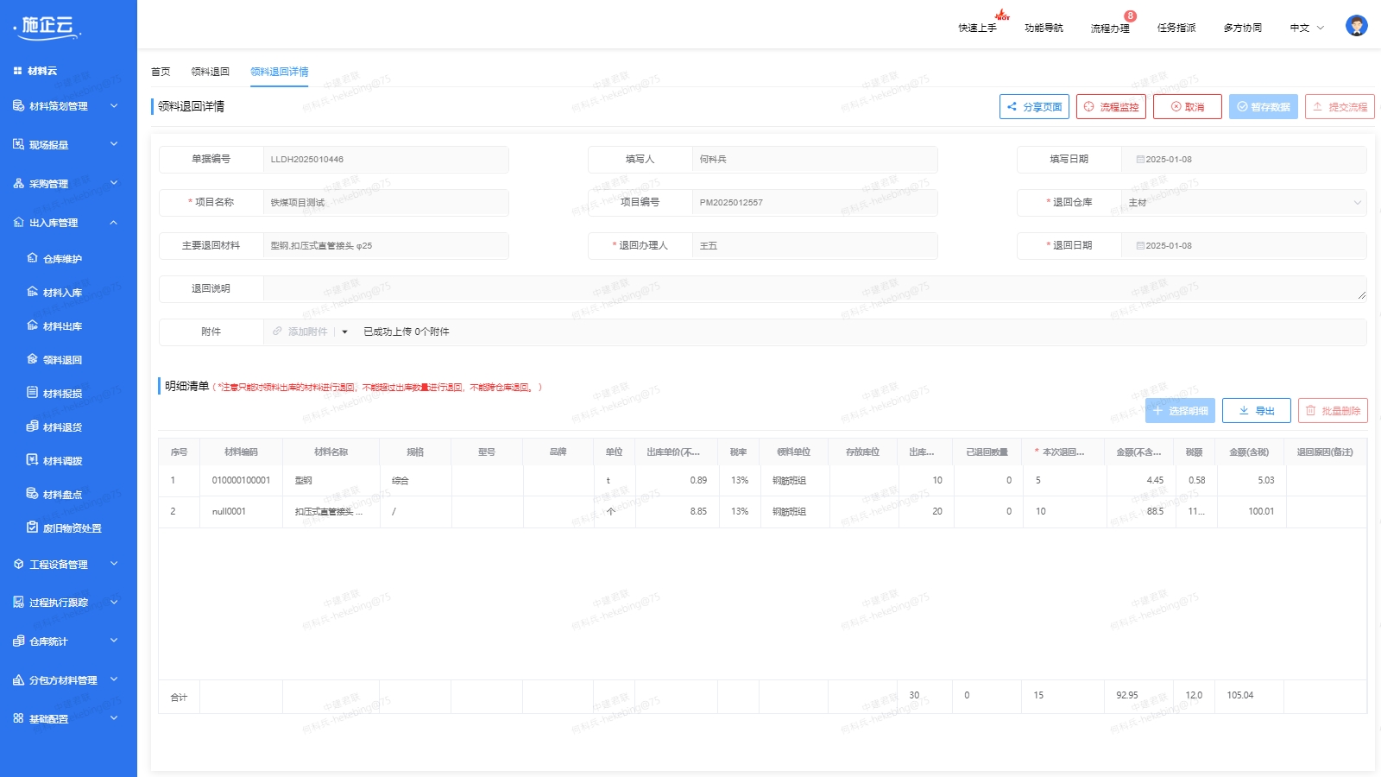Open 中文 language dropdown
Screen dimensions: 1381x777
click(1306, 28)
